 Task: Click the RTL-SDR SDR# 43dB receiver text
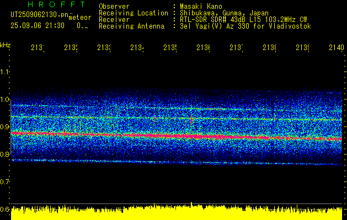point(243,20)
